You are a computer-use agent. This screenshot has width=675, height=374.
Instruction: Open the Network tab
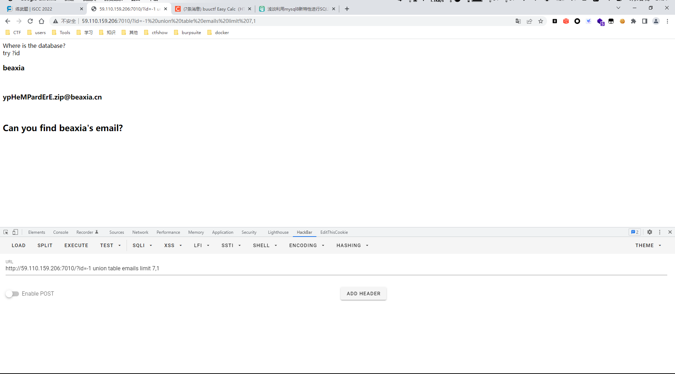(140, 232)
